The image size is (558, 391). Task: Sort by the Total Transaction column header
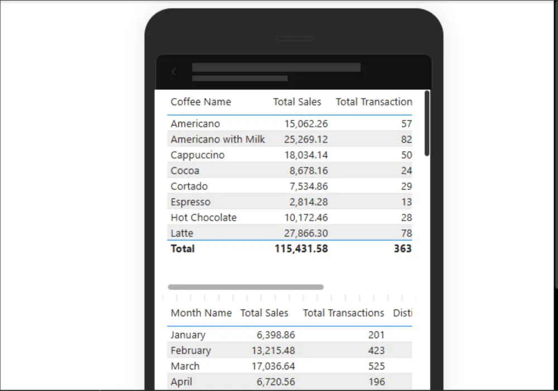point(373,102)
